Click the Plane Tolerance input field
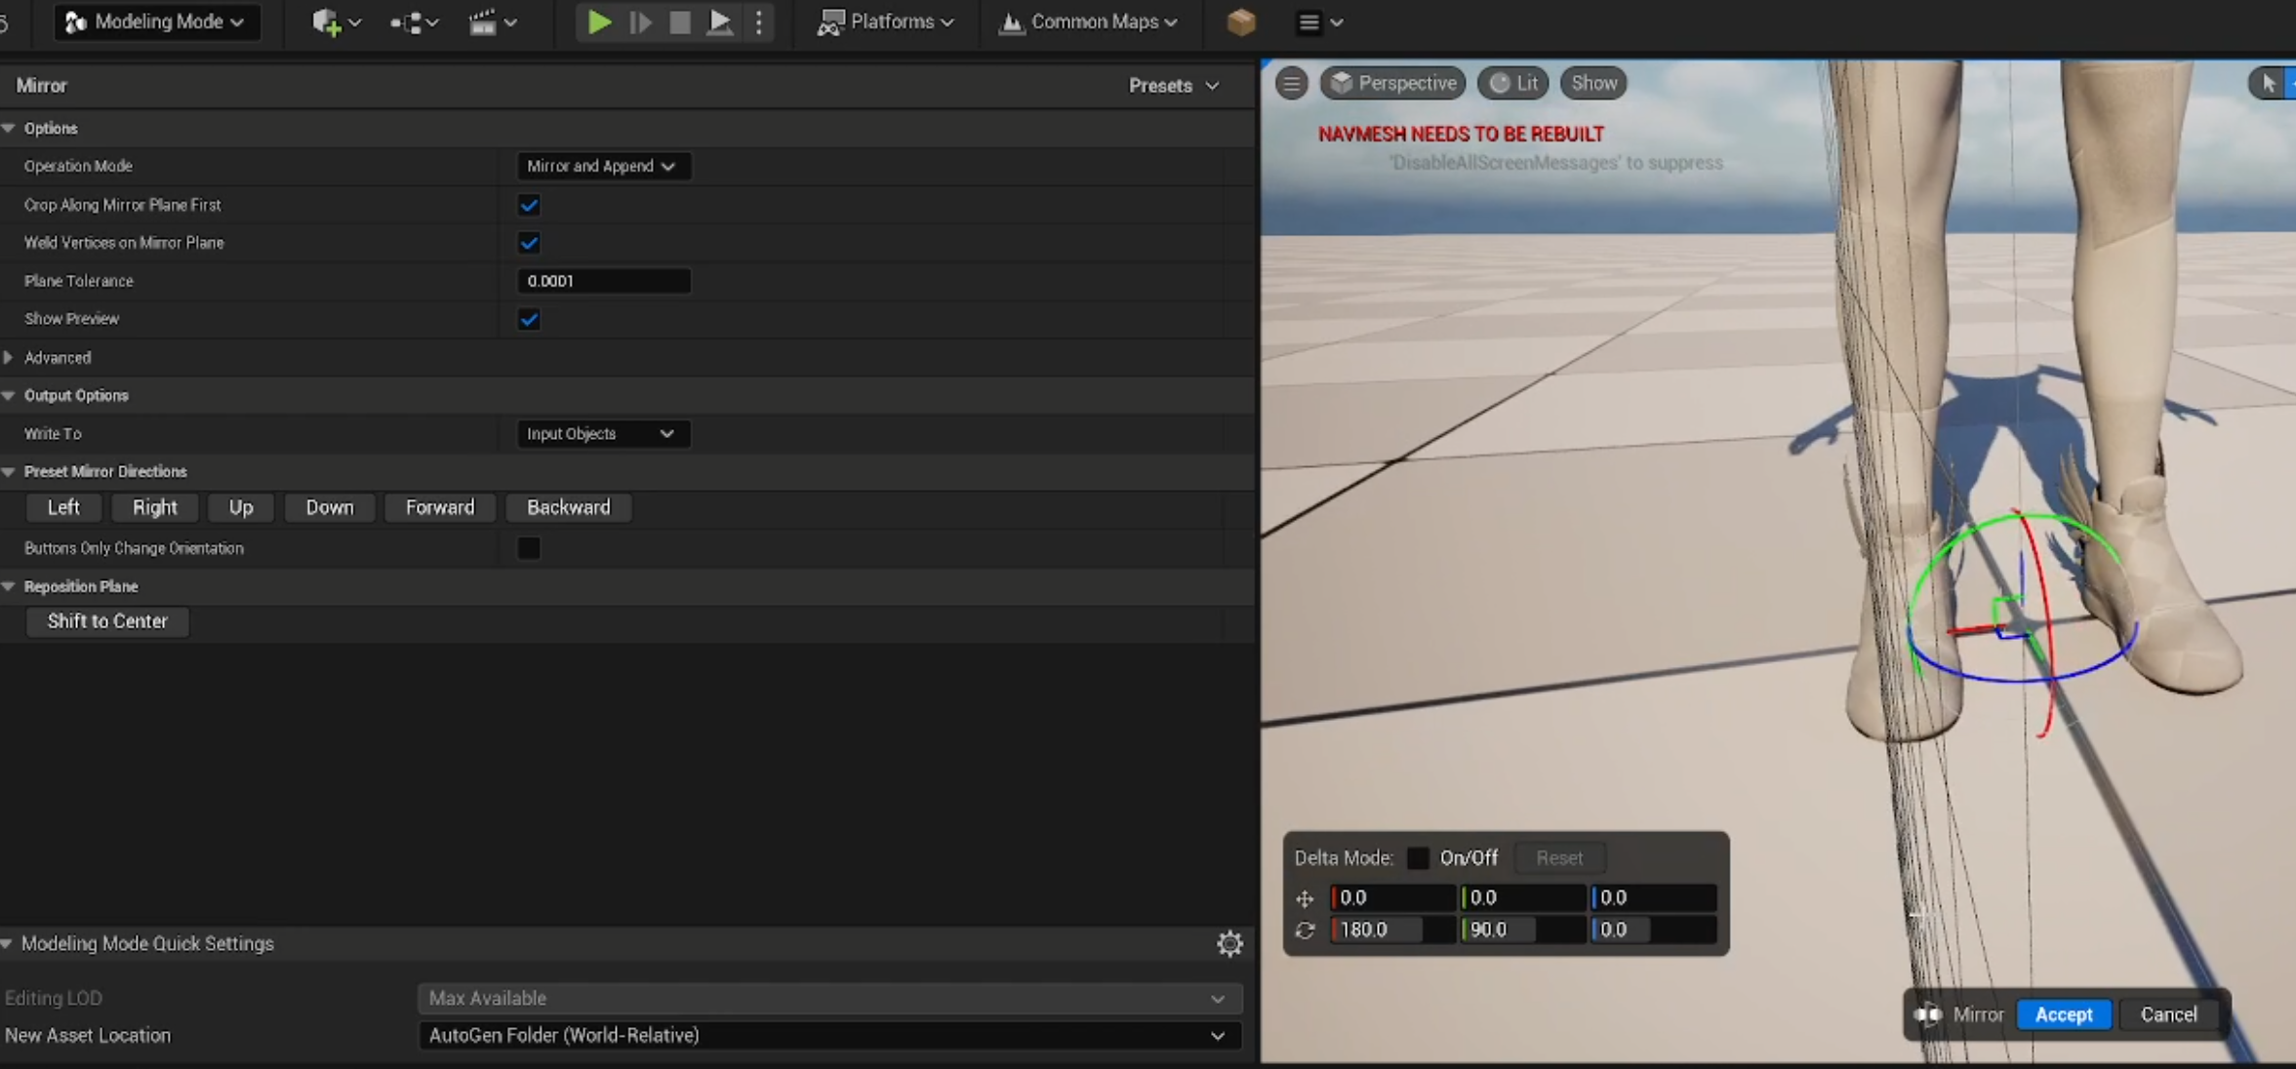 [x=602, y=281]
